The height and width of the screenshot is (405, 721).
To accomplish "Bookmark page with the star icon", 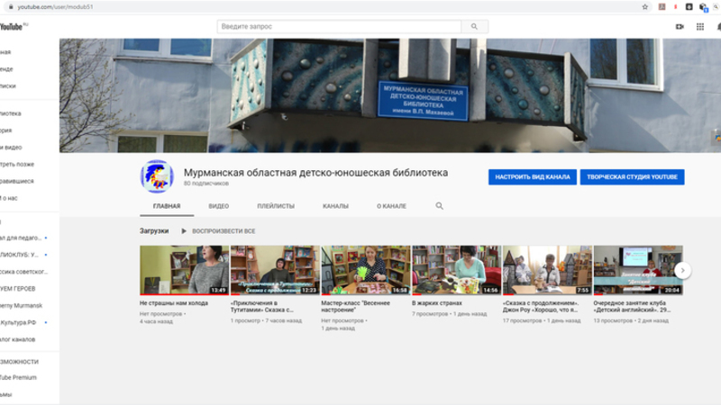I will [x=644, y=6].
